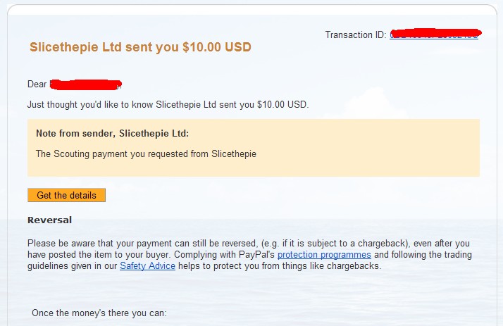
Task: Follow the Safety Advice link
Action: pos(147,265)
